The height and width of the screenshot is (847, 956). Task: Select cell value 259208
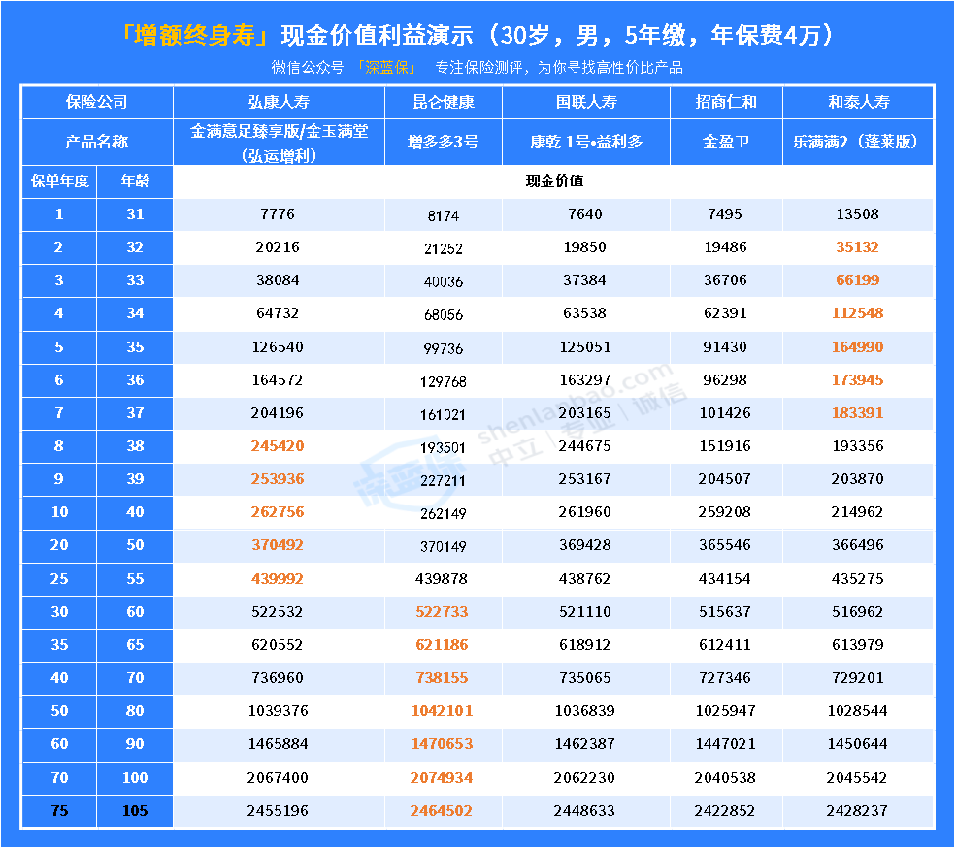[725, 511]
